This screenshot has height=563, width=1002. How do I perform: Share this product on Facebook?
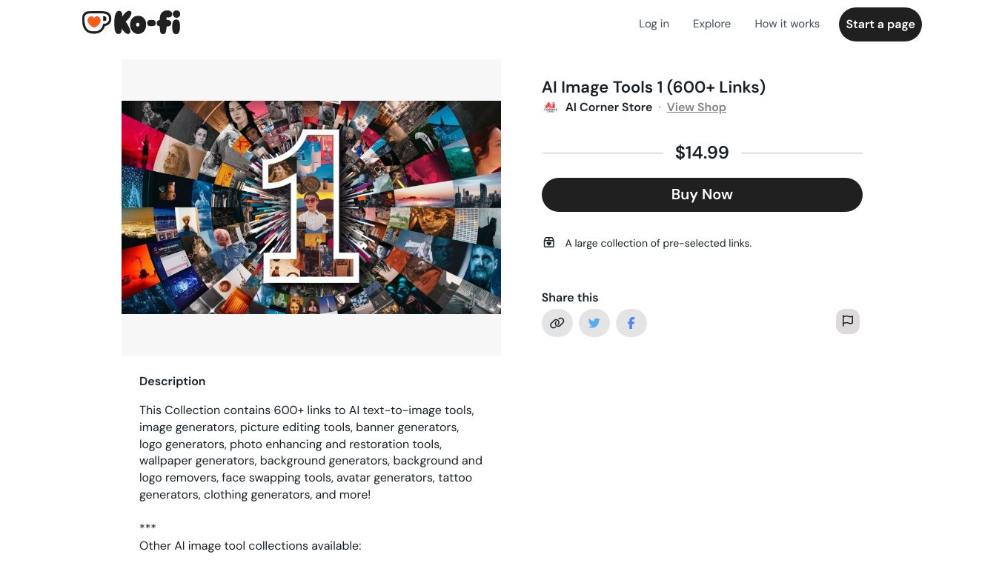[631, 323]
